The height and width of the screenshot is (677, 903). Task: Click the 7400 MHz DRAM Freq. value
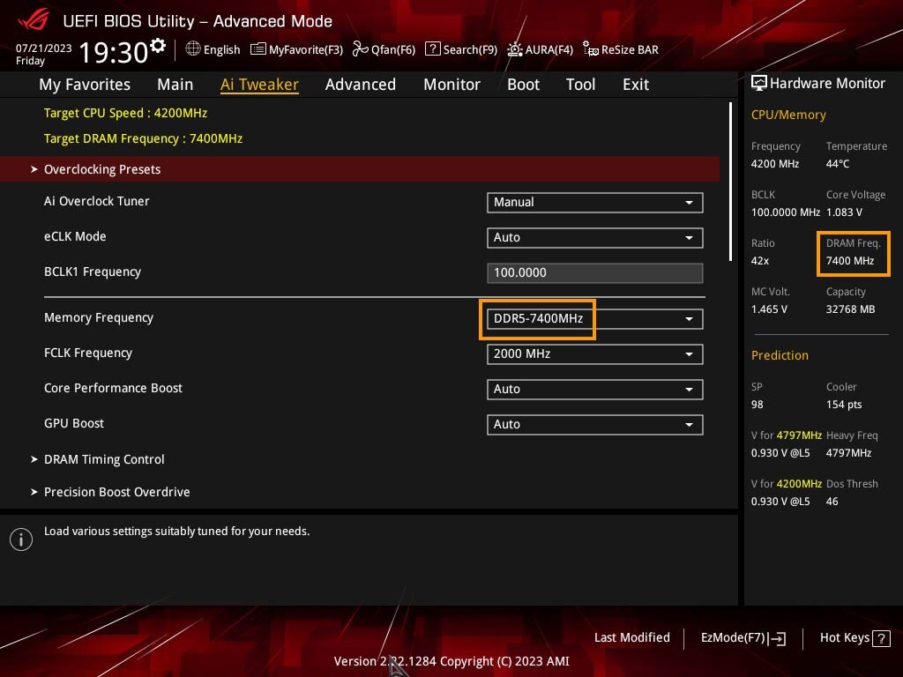click(x=850, y=261)
